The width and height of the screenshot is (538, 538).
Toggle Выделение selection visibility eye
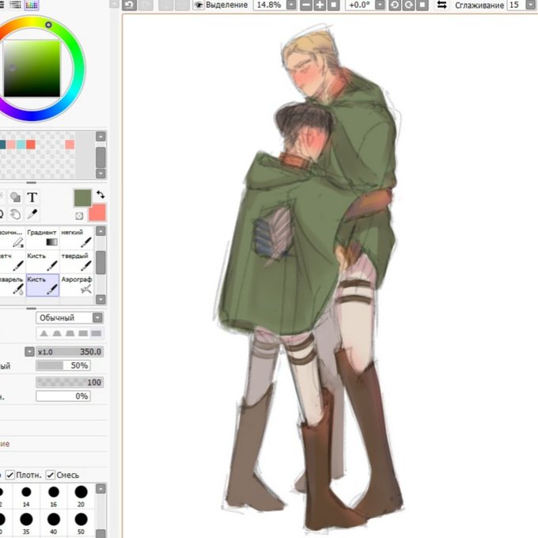[x=199, y=5]
